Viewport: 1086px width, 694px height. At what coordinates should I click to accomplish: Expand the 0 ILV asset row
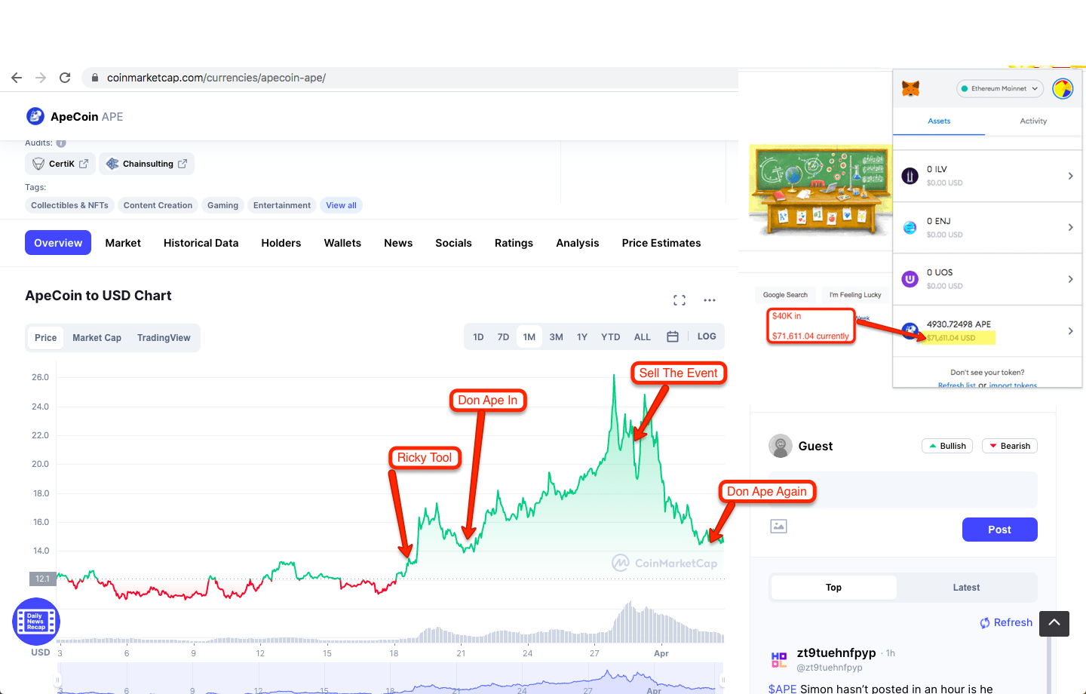point(1070,176)
